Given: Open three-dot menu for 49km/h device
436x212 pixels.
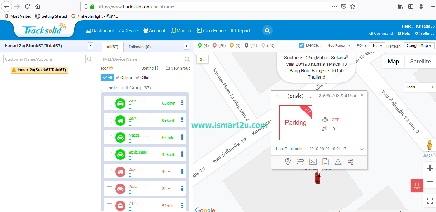Looking at the screenshot, I should pos(182,154).
